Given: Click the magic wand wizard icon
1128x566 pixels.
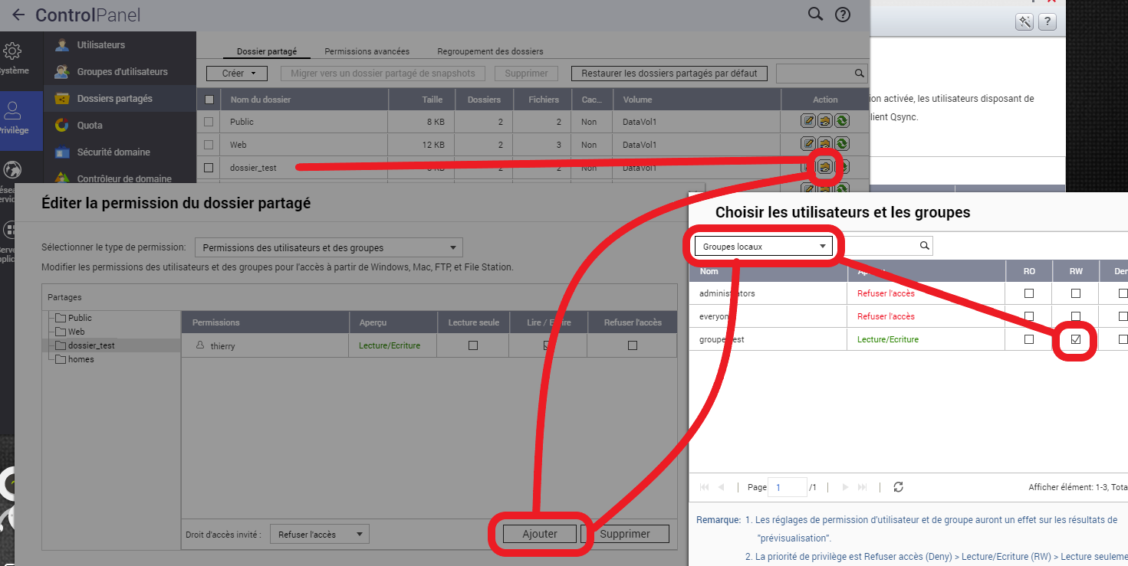Looking at the screenshot, I should click(1024, 22).
